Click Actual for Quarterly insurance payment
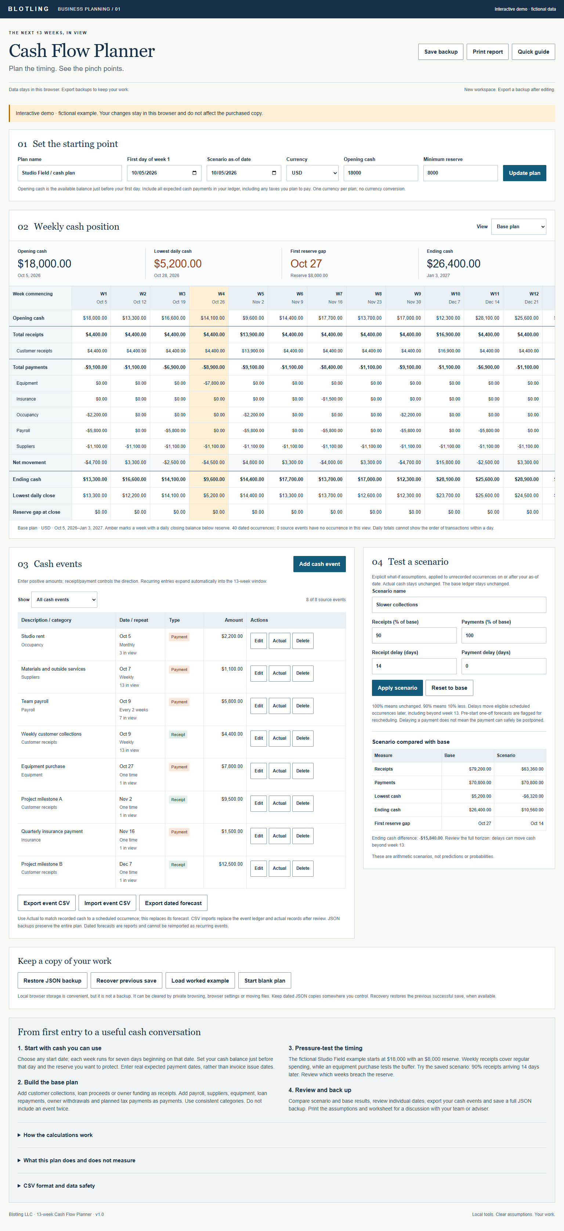564x1231 pixels. pyautogui.click(x=279, y=836)
